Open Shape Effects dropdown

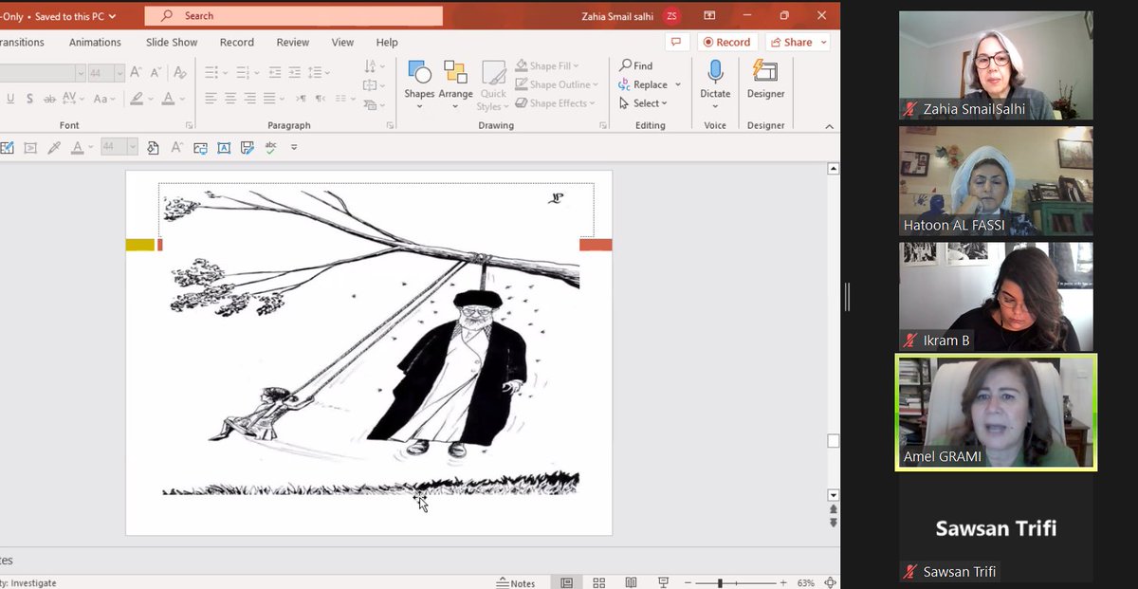click(x=556, y=103)
